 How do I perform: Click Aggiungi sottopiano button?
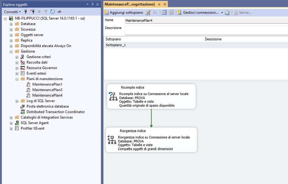[x=123, y=12]
